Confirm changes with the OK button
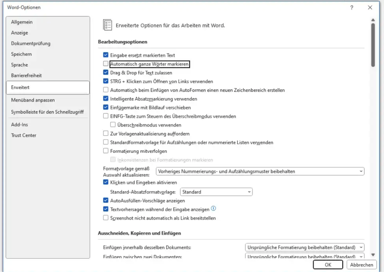This screenshot has height=272, width=384. [327, 265]
